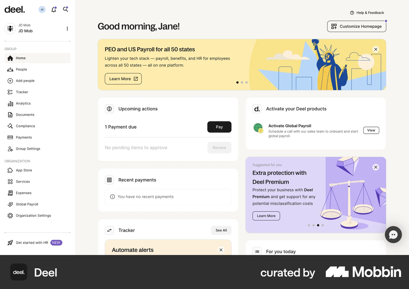
Task: Open Help & Feedback
Action: click(x=367, y=13)
